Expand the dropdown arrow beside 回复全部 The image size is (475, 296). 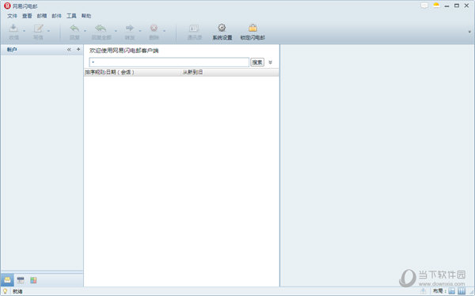tap(116, 31)
